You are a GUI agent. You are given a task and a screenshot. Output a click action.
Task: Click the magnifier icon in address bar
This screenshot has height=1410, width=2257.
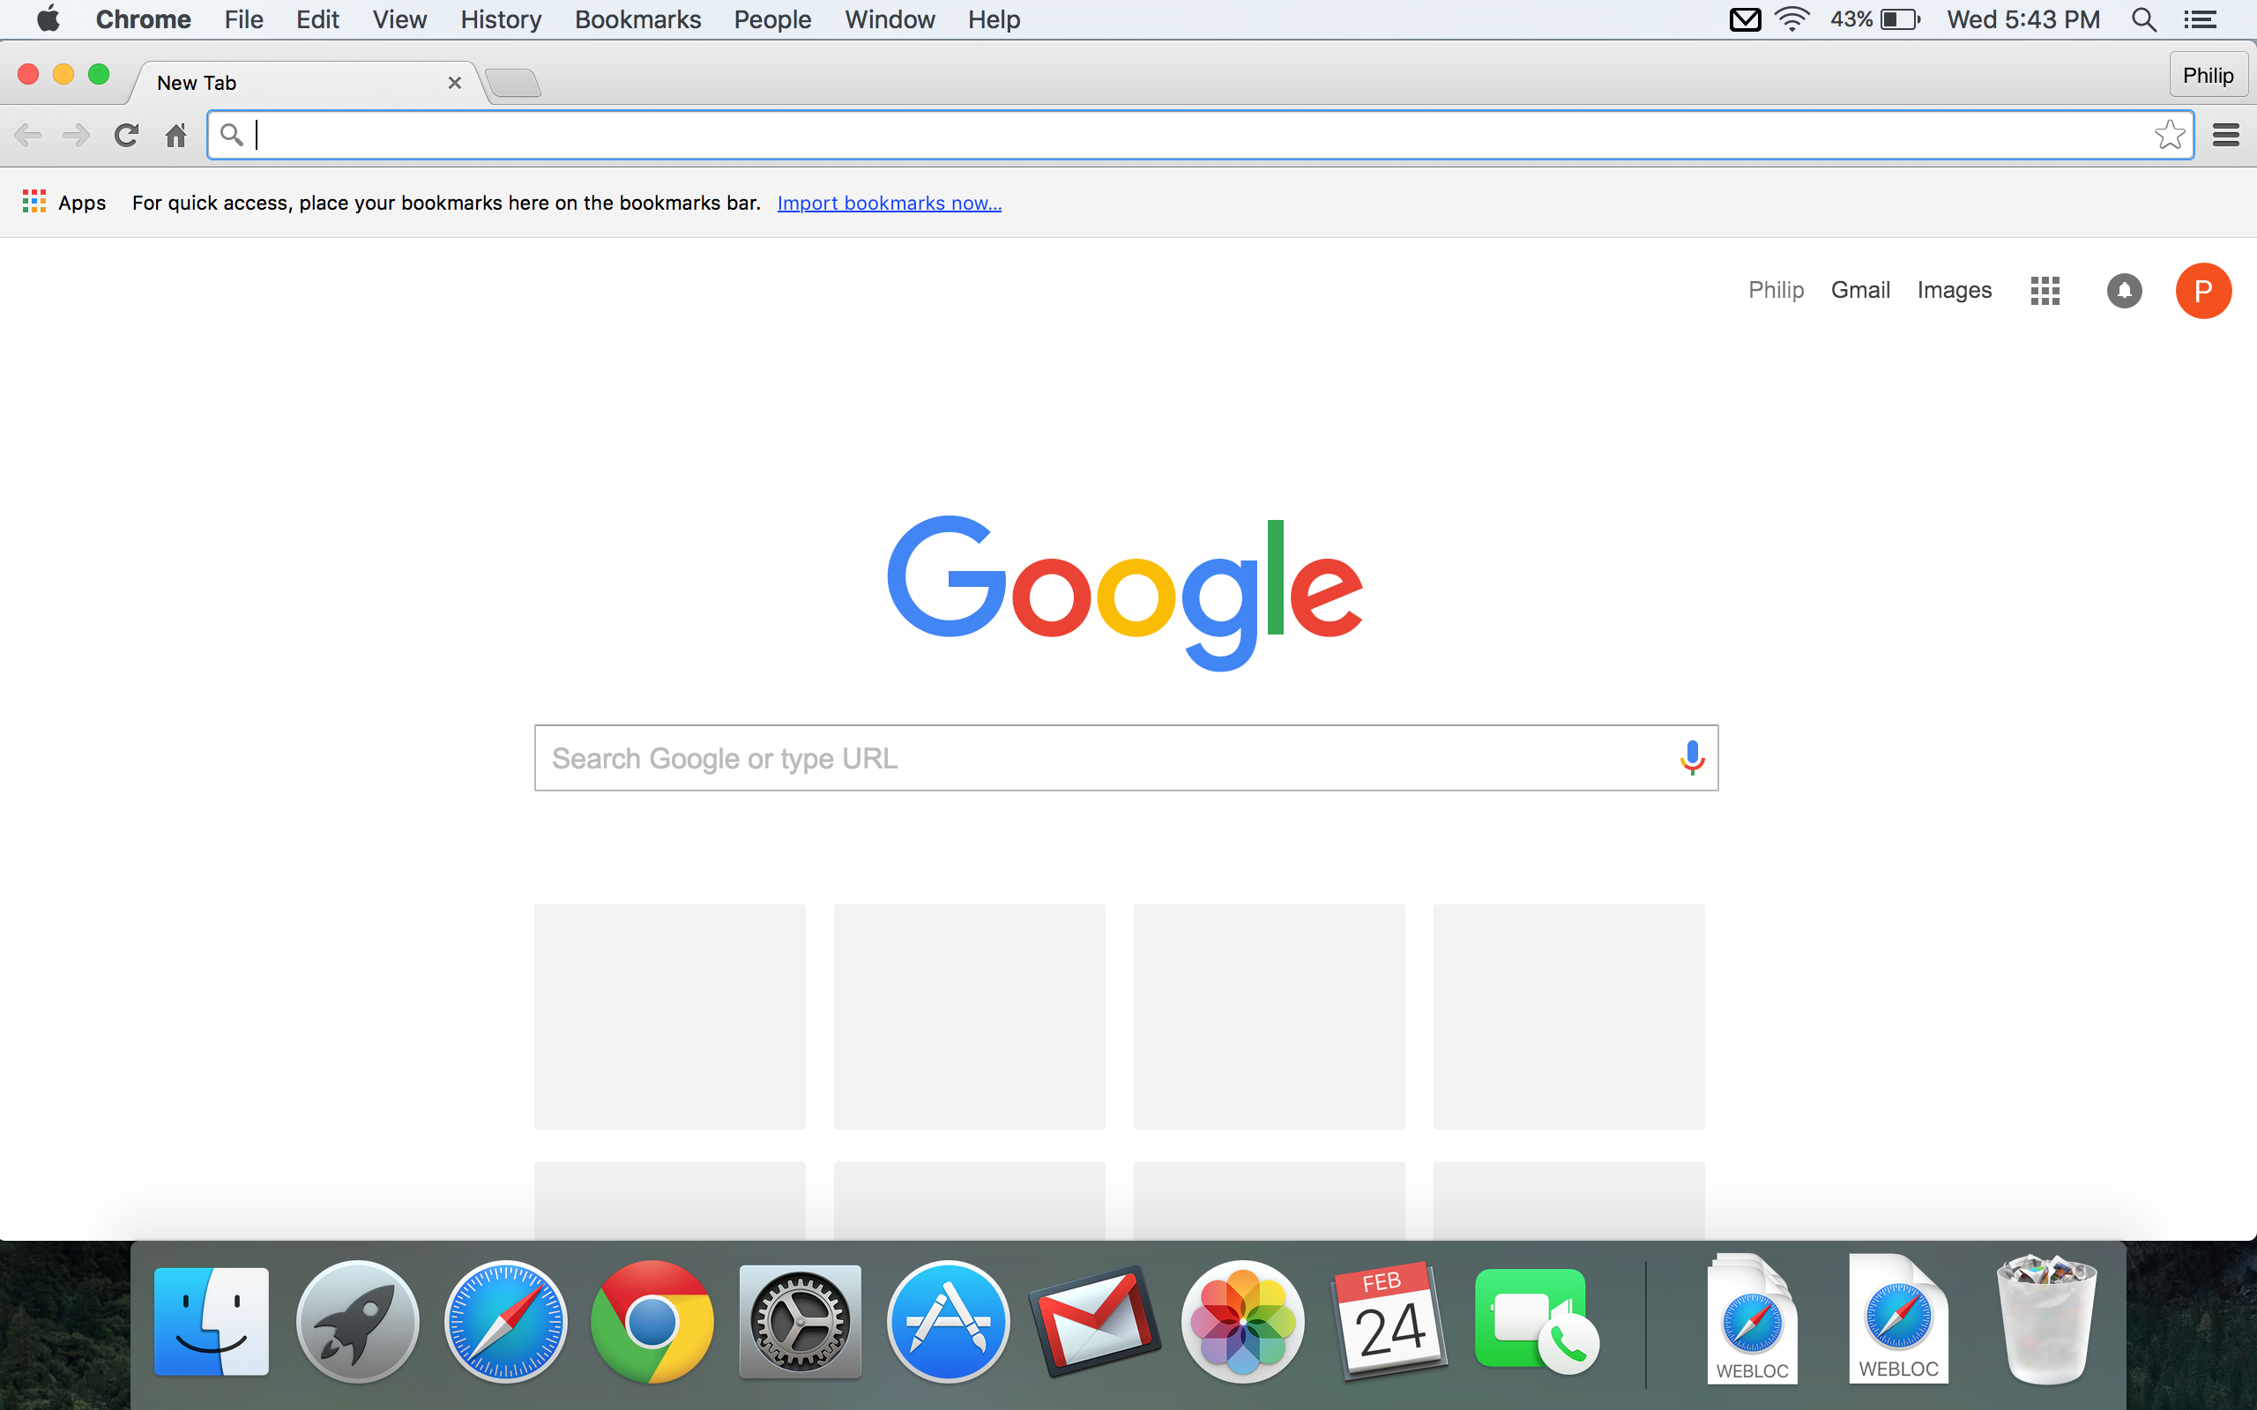(x=231, y=135)
